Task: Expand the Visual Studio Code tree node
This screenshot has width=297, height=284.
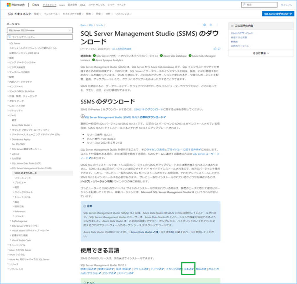Action: [11, 240]
